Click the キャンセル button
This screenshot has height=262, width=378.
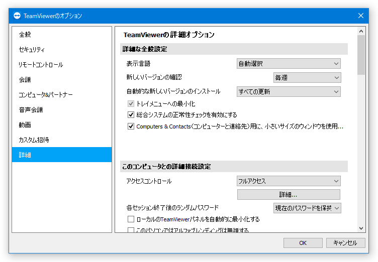[346, 243]
